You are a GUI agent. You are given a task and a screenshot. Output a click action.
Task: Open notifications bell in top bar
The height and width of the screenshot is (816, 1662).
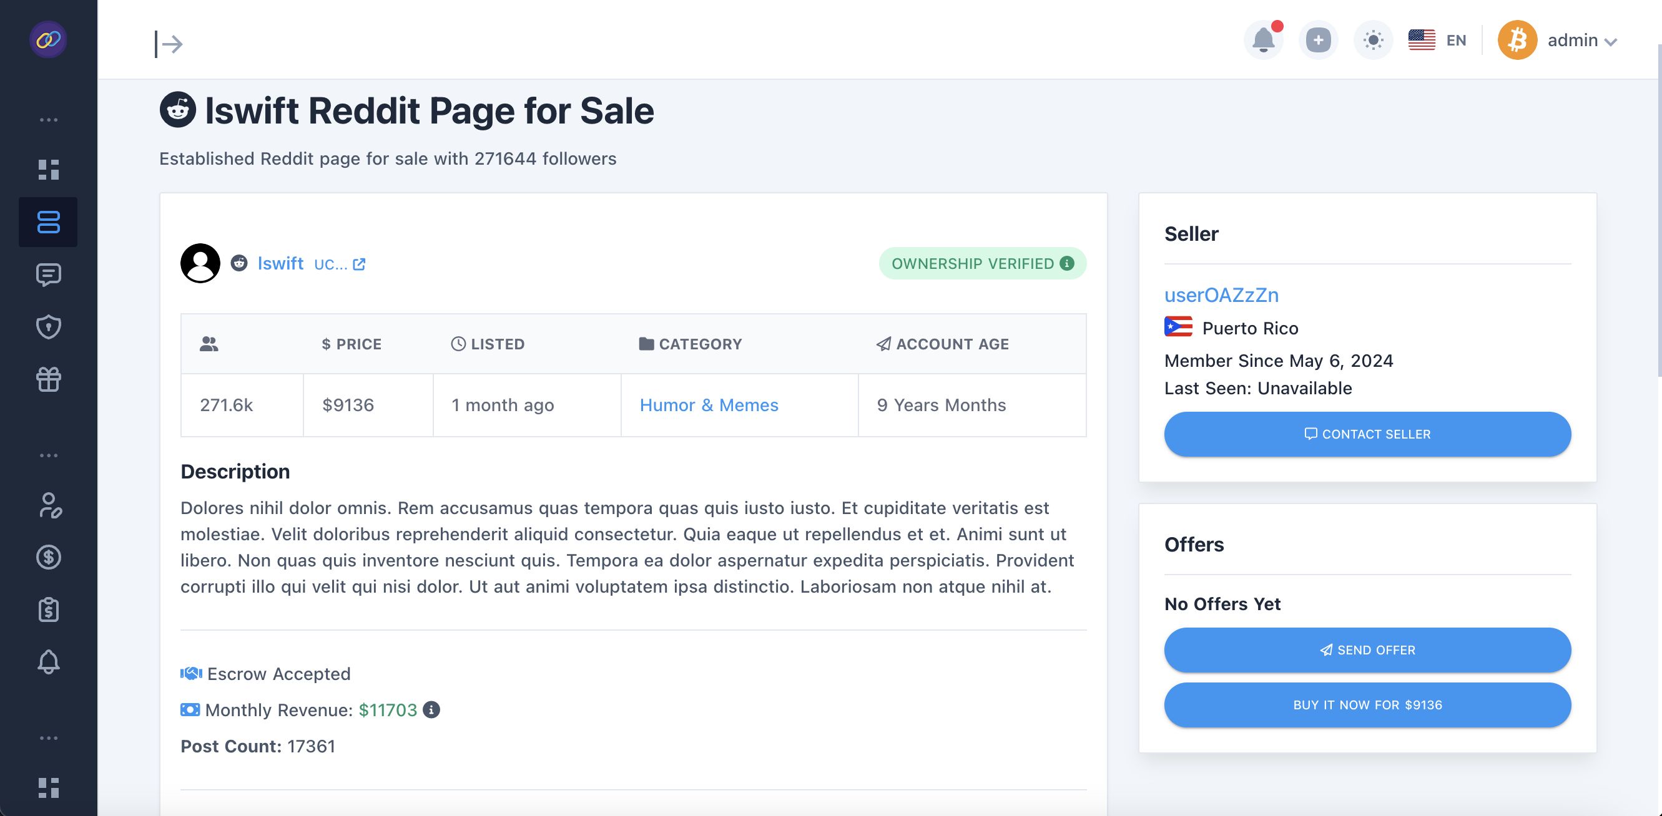(1263, 40)
